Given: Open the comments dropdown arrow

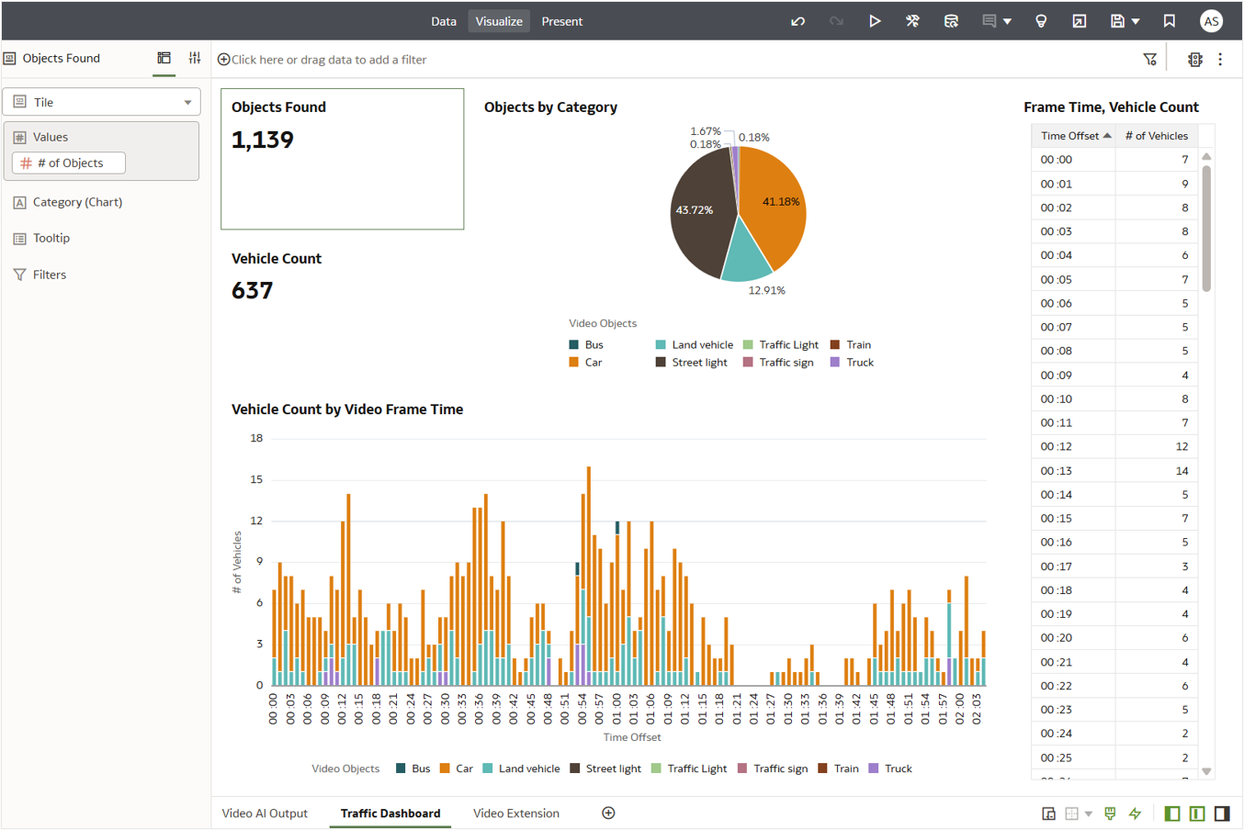Looking at the screenshot, I should tap(1008, 20).
